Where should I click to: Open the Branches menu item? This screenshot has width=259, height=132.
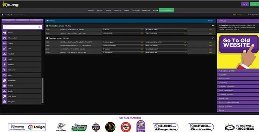point(100,10)
